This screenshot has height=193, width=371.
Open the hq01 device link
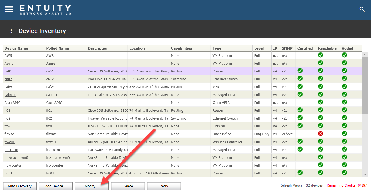point(8,173)
